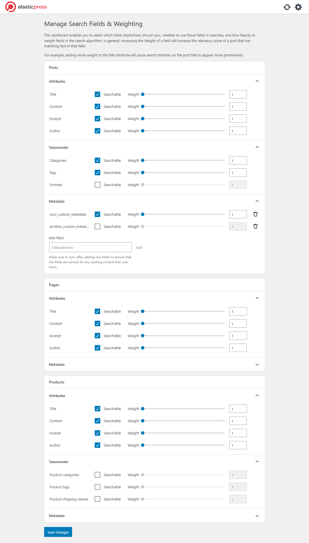Delete the another_custom_metadata field via trash icon
Screen dimensions: 309x543
click(255, 226)
